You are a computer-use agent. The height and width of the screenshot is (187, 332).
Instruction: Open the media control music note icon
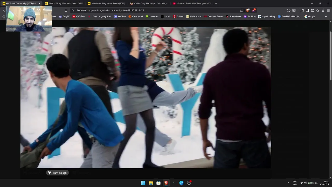point(302,10)
